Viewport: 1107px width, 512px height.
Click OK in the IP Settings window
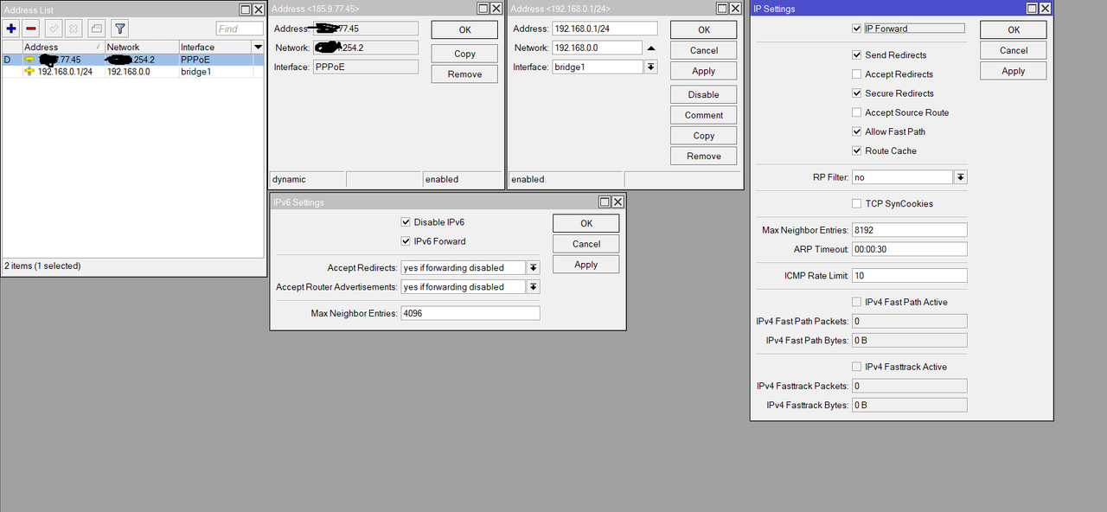pos(1013,29)
